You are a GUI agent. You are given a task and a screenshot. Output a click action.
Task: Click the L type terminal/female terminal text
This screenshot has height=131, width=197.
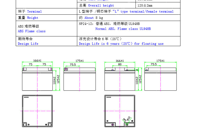point(126,12)
